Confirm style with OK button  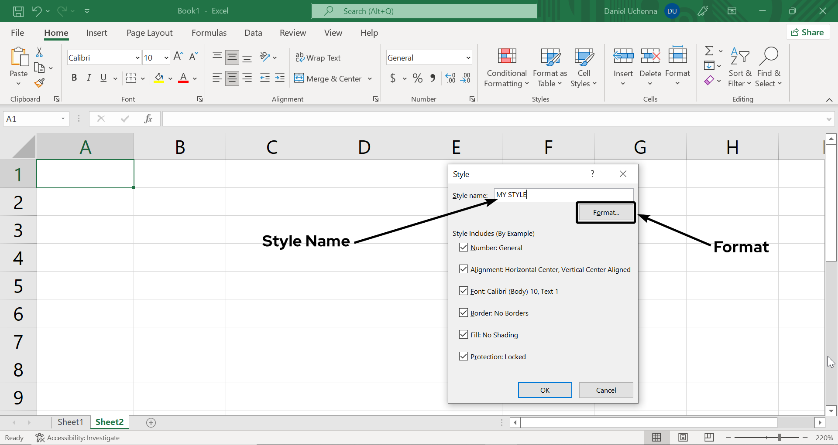(x=544, y=390)
